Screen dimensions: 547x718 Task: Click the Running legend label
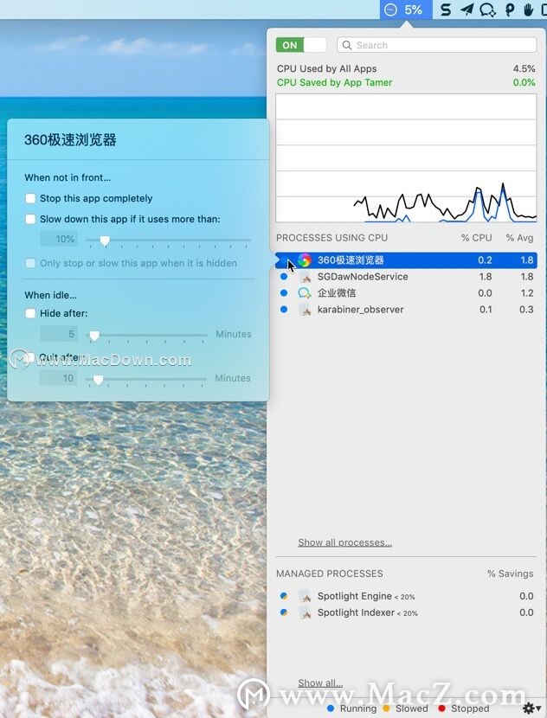[358, 708]
